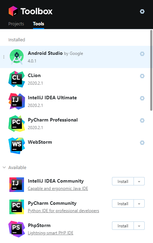Expand install options for PyCharm Community
Viewport: 153px width, 243px height.
pos(139,203)
